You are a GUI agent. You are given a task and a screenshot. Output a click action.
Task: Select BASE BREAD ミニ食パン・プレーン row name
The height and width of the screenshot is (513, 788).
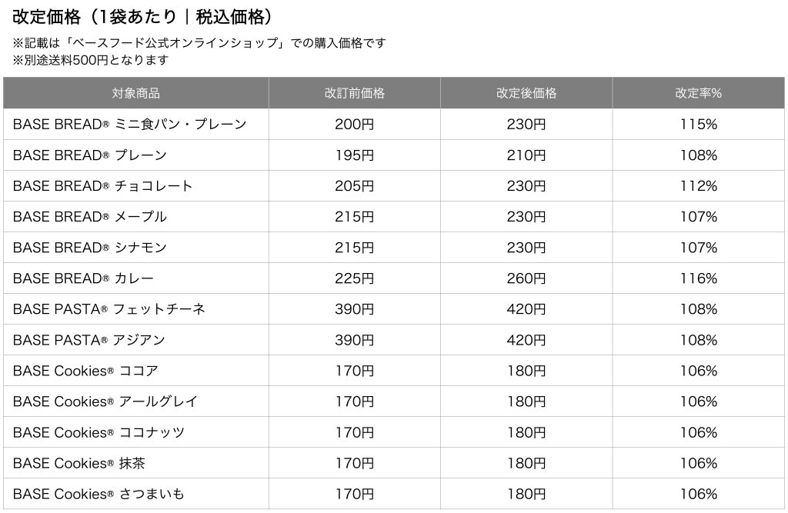[129, 124]
